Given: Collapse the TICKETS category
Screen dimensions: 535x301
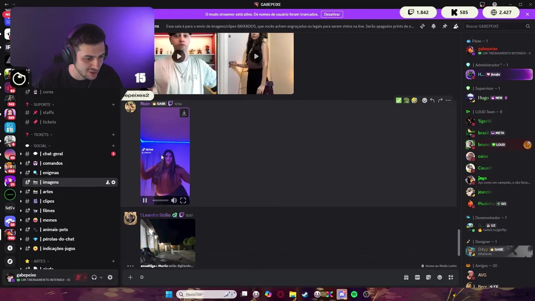Looking at the screenshot, I should [x=43, y=135].
